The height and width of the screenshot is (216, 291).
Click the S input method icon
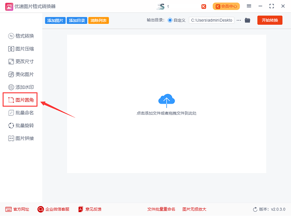coord(161,6)
